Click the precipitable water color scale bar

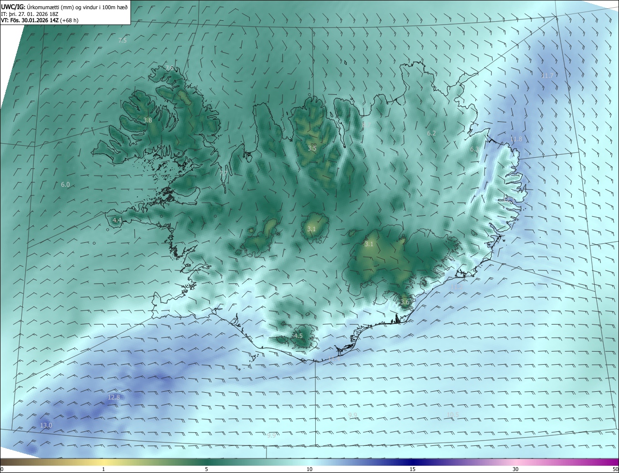[x=309, y=461]
